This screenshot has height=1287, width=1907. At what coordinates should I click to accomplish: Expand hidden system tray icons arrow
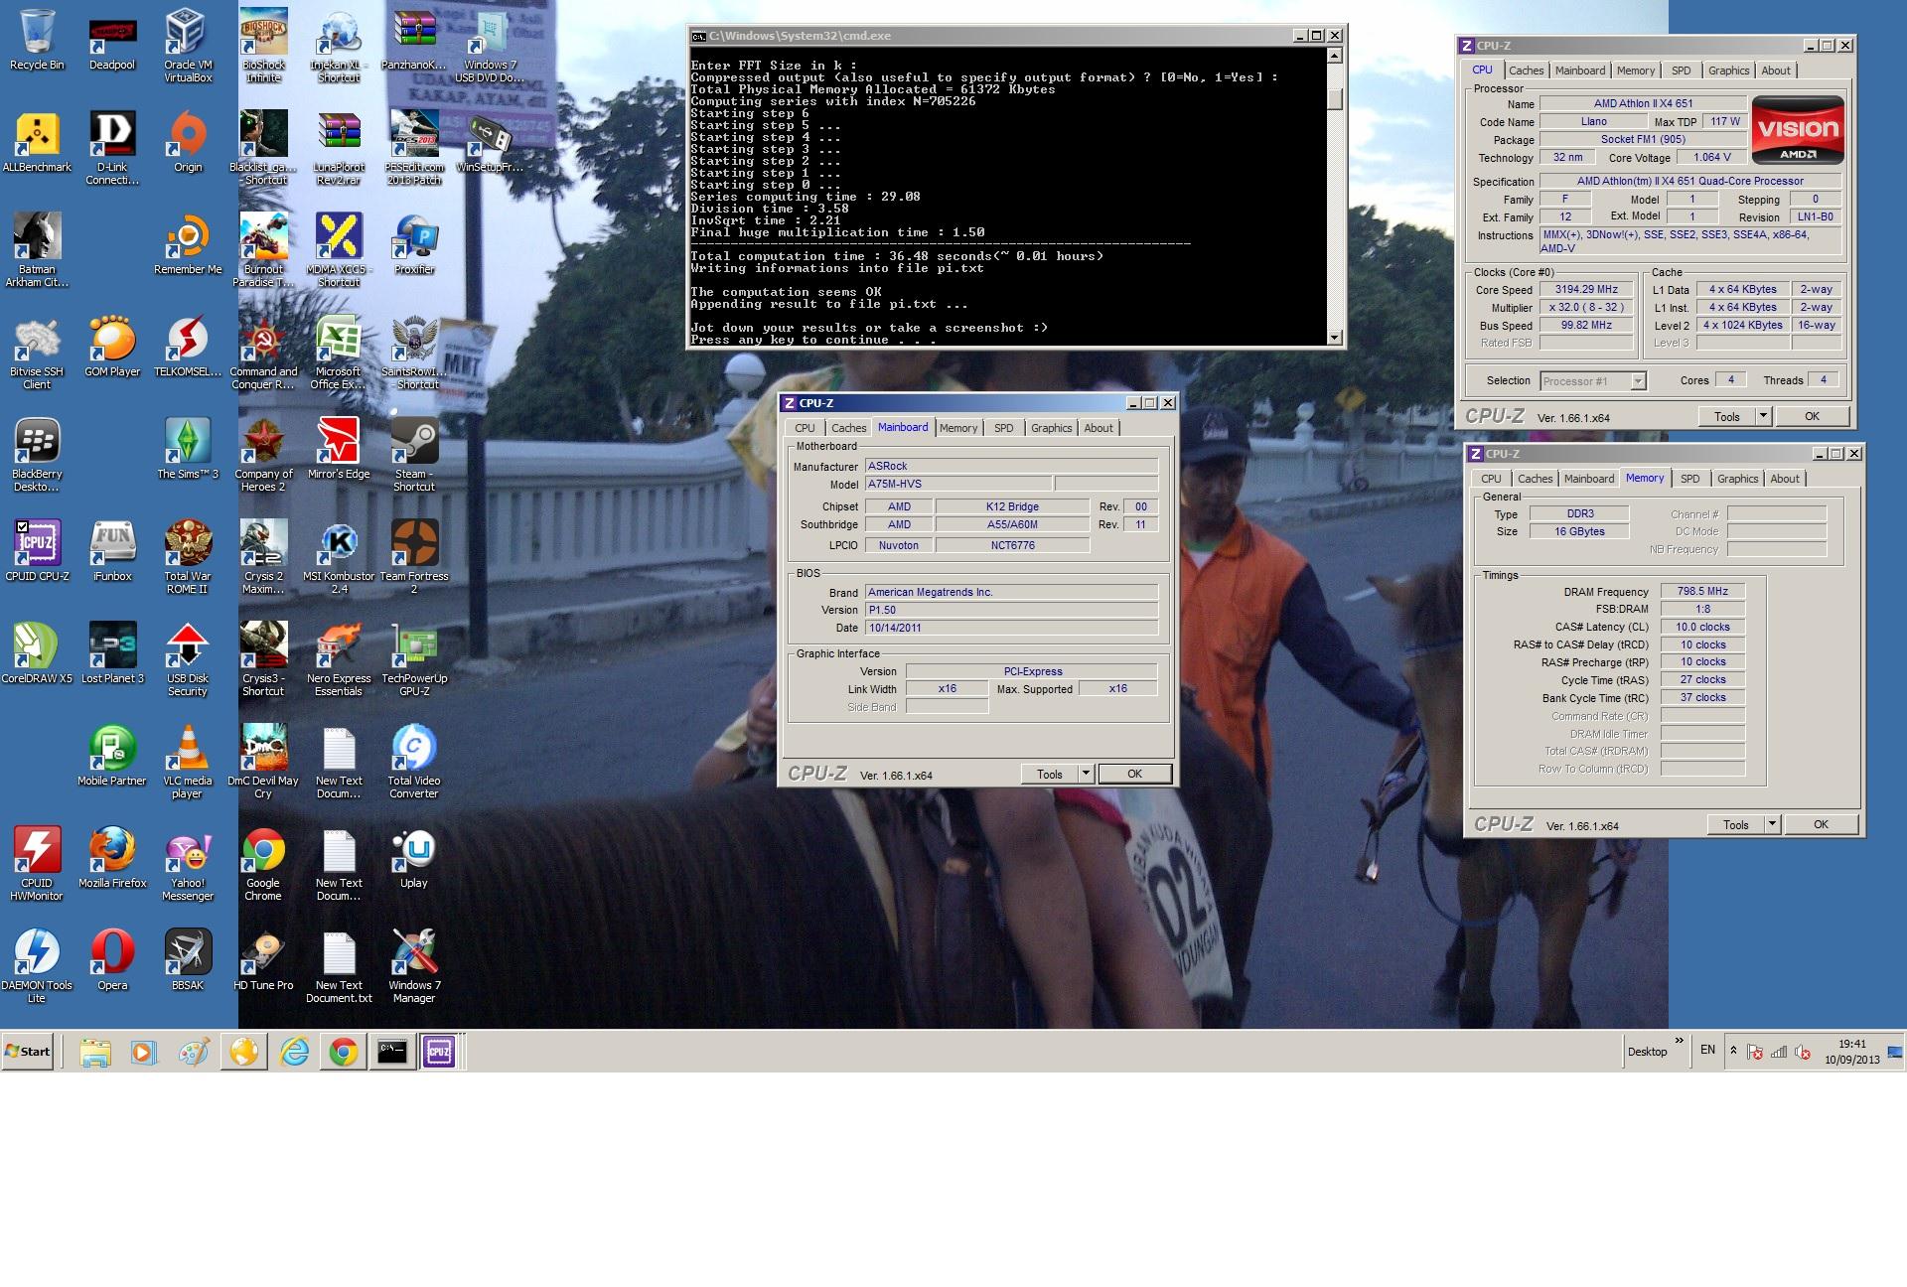[x=1733, y=1051]
